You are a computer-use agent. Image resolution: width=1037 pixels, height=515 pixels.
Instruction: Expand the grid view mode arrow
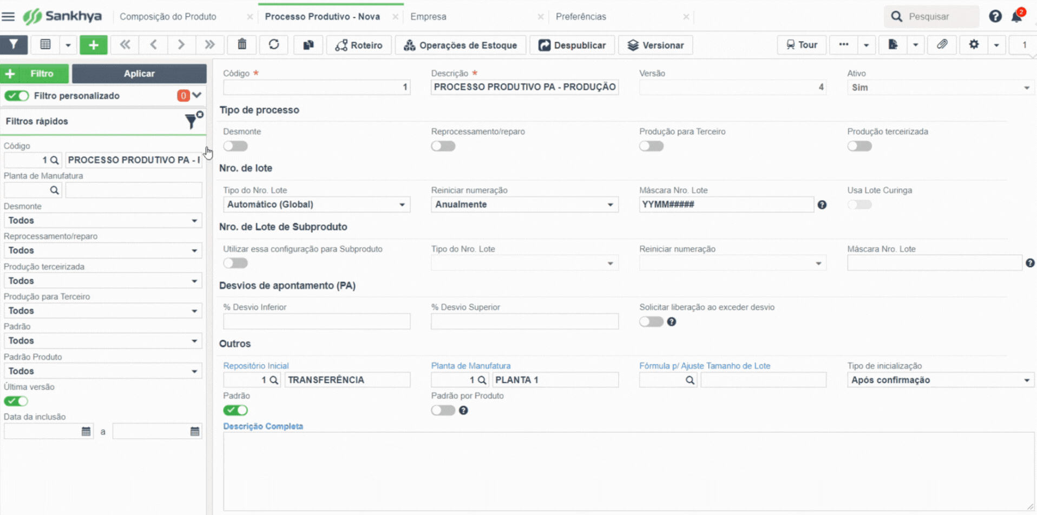pyautogui.click(x=68, y=45)
